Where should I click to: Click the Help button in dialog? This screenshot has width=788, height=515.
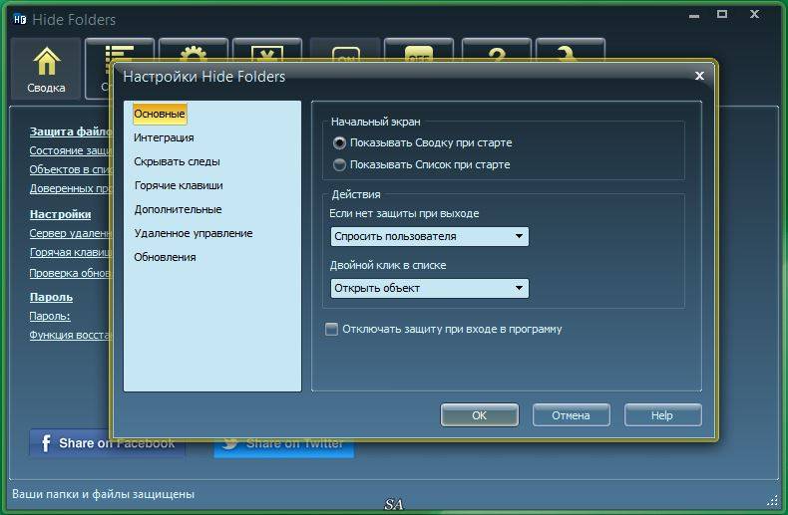tap(662, 415)
